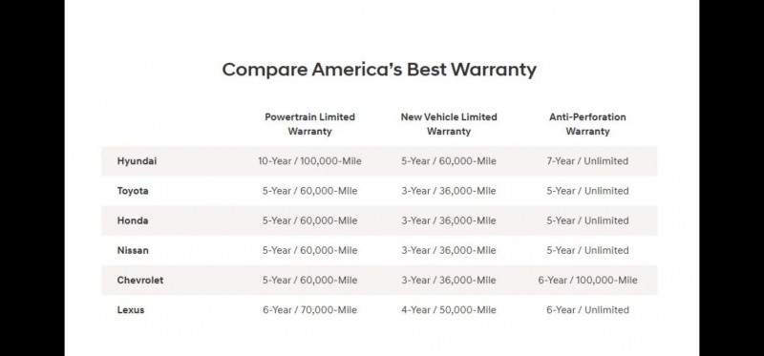This screenshot has width=764, height=356.
Task: Click Toyota's 3-Year / 36,000-Mile new vehicle value
Action: click(x=449, y=191)
